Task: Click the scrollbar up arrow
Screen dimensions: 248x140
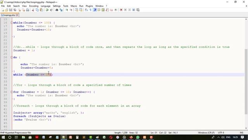Action: click(x=246, y=19)
